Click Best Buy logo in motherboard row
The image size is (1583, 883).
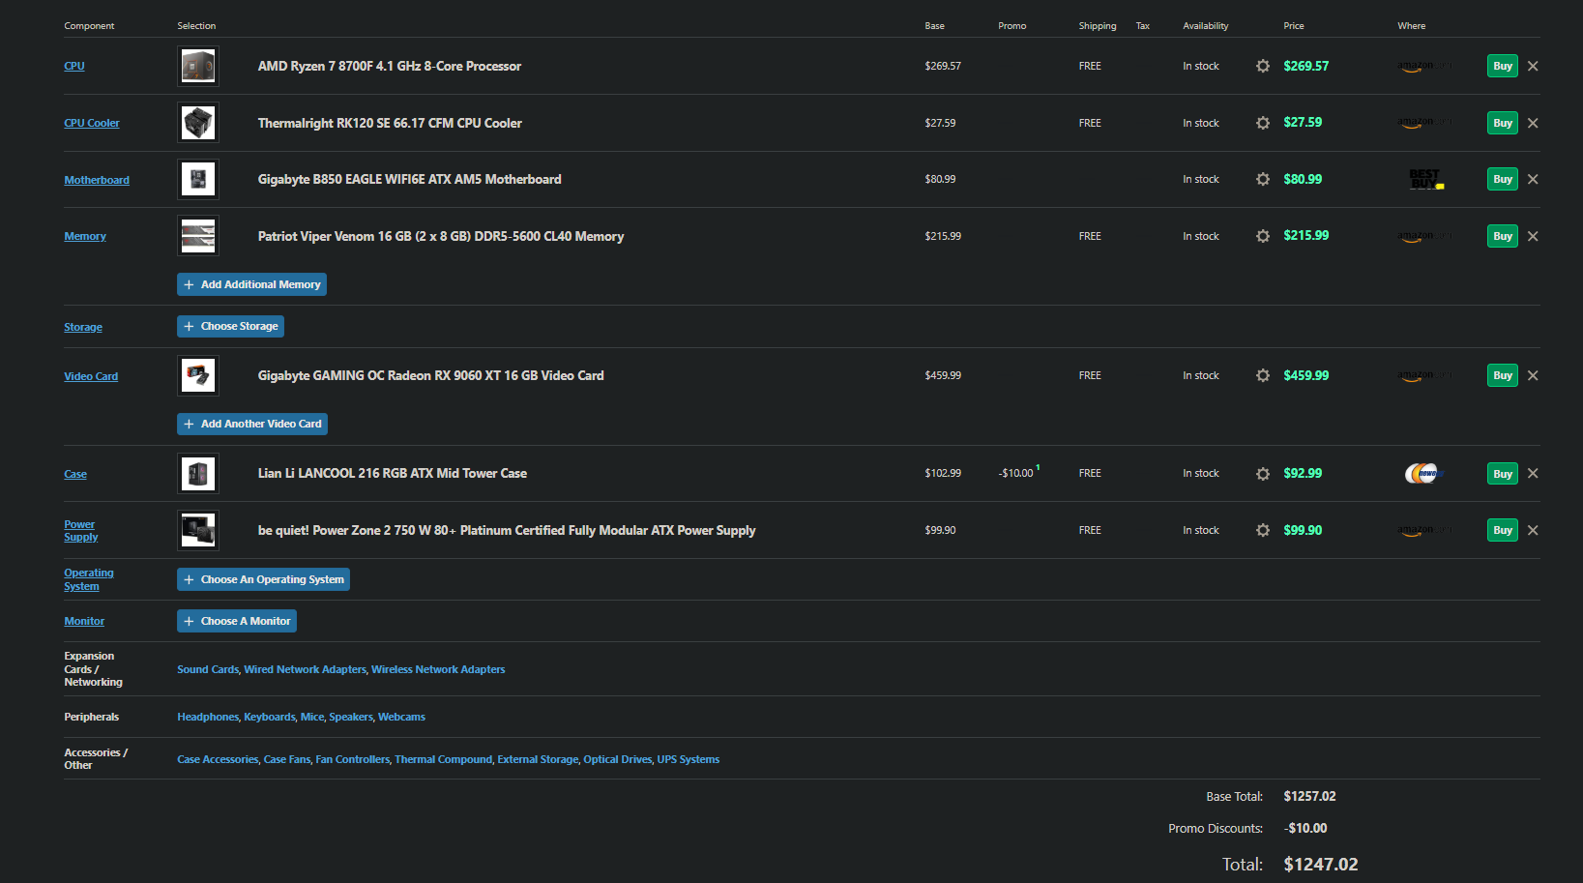(x=1424, y=179)
